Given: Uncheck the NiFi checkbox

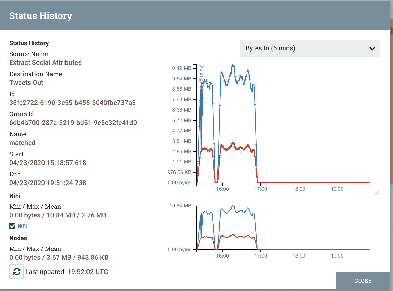Looking at the screenshot, I should click(x=12, y=226).
